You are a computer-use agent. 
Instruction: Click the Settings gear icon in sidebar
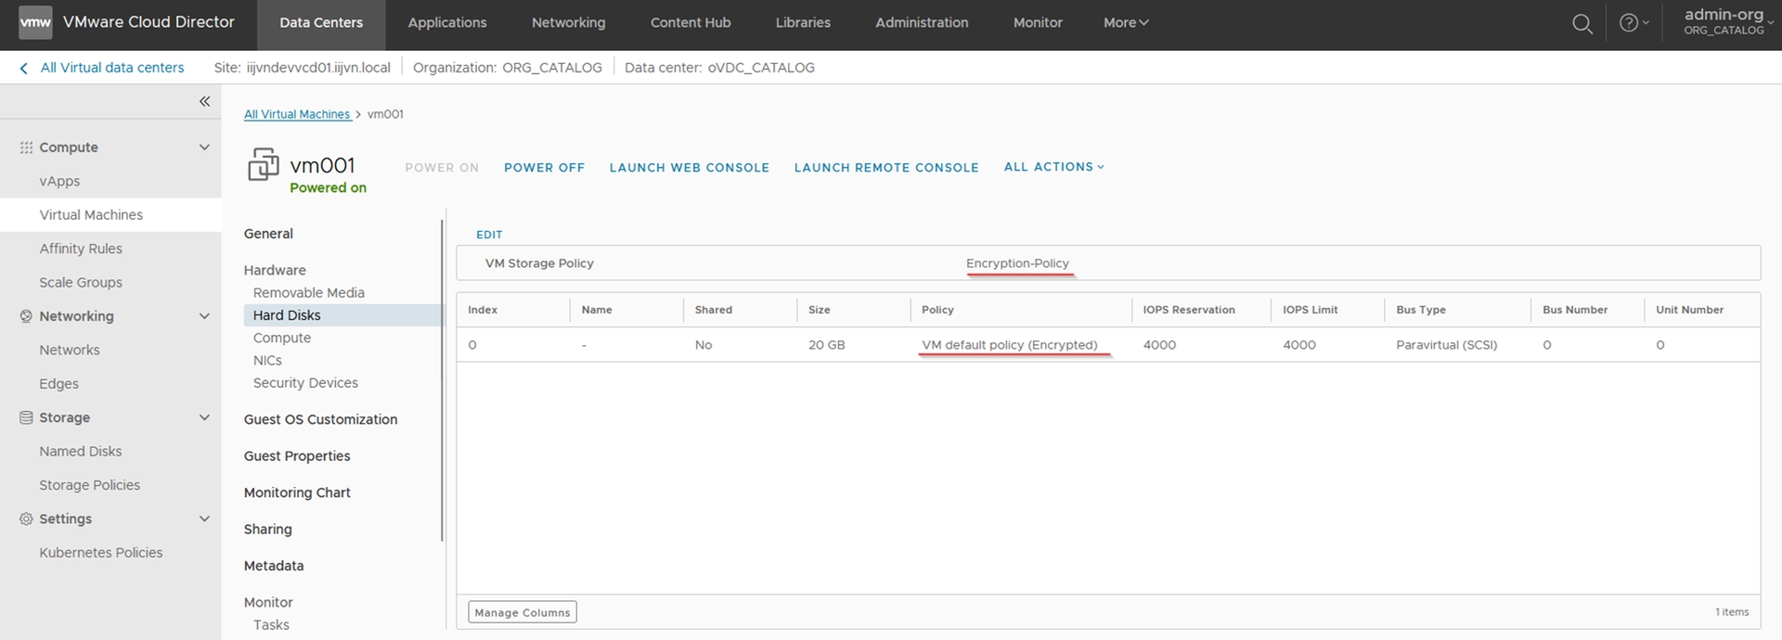(x=26, y=519)
